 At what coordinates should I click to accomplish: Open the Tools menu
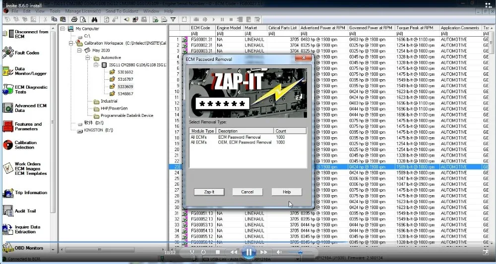click(x=55, y=11)
